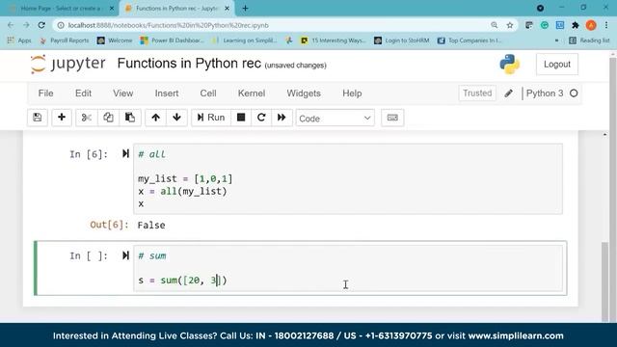Go forward in browser history
Image resolution: width=617 pixels, height=347 pixels.
coord(26,25)
